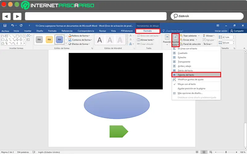Select the black rectangle shape in document
This screenshot has height=154, width=247.
(x=115, y=71)
